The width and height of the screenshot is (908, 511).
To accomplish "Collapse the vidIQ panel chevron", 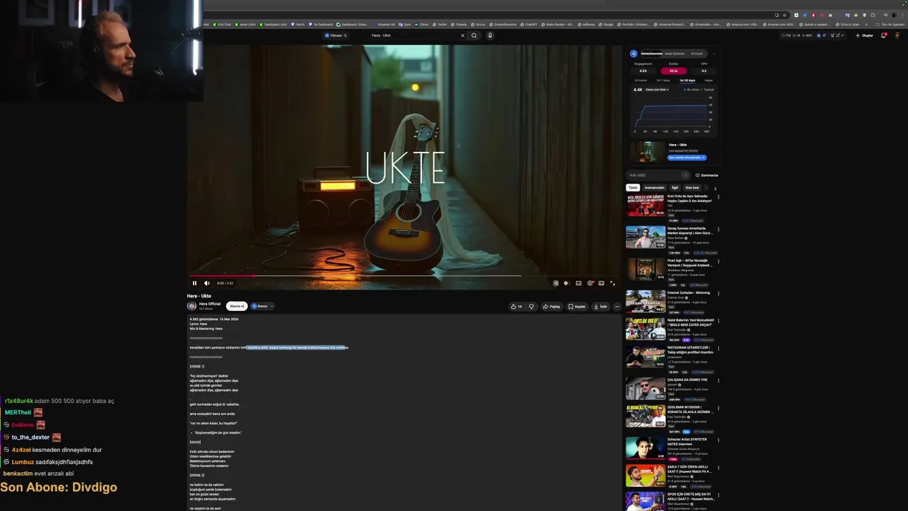I will (x=714, y=54).
